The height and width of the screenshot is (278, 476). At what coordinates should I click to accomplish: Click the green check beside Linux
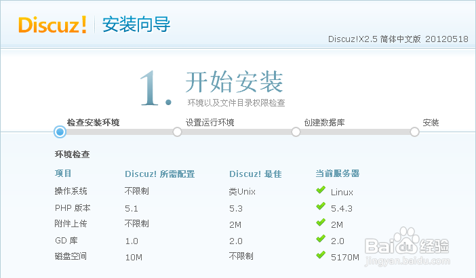(x=321, y=191)
